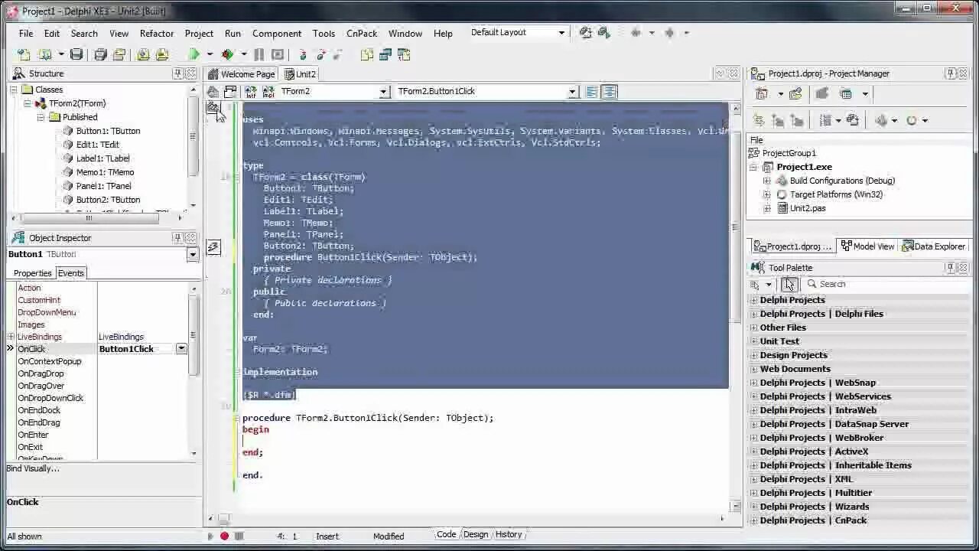This screenshot has height=551, width=979.
Task: Switch to the Model View tab
Action: pyautogui.click(x=867, y=246)
